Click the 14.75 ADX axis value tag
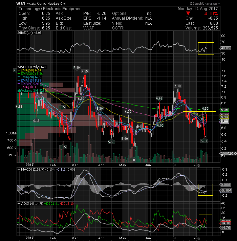The width and height of the screenshot is (237, 241). point(225,227)
